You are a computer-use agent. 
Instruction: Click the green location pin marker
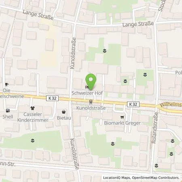[91, 82]
